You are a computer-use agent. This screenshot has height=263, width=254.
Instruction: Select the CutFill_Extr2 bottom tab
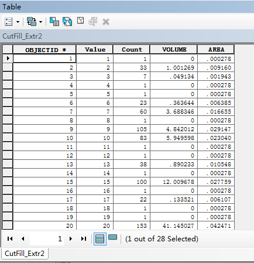coord(25,254)
